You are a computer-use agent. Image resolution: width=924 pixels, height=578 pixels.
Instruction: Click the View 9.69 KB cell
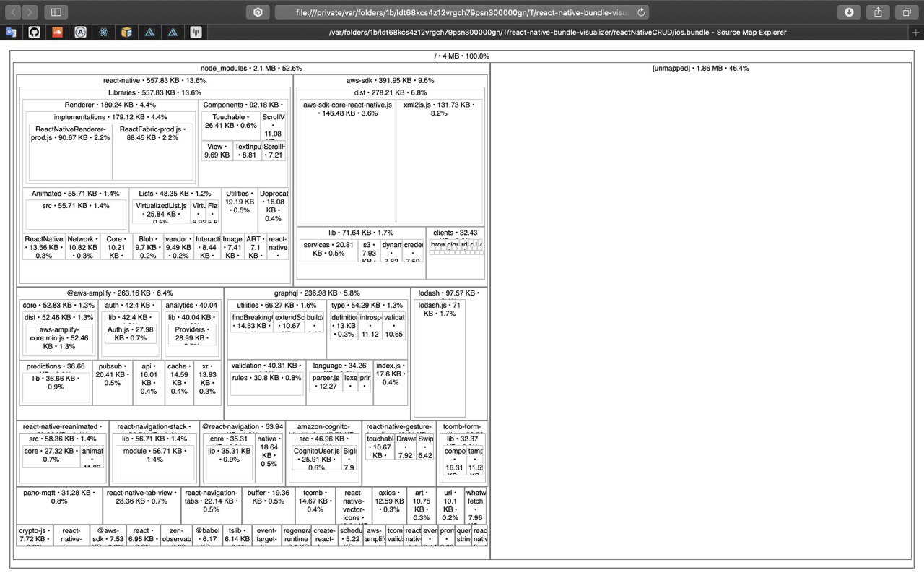tap(217, 151)
